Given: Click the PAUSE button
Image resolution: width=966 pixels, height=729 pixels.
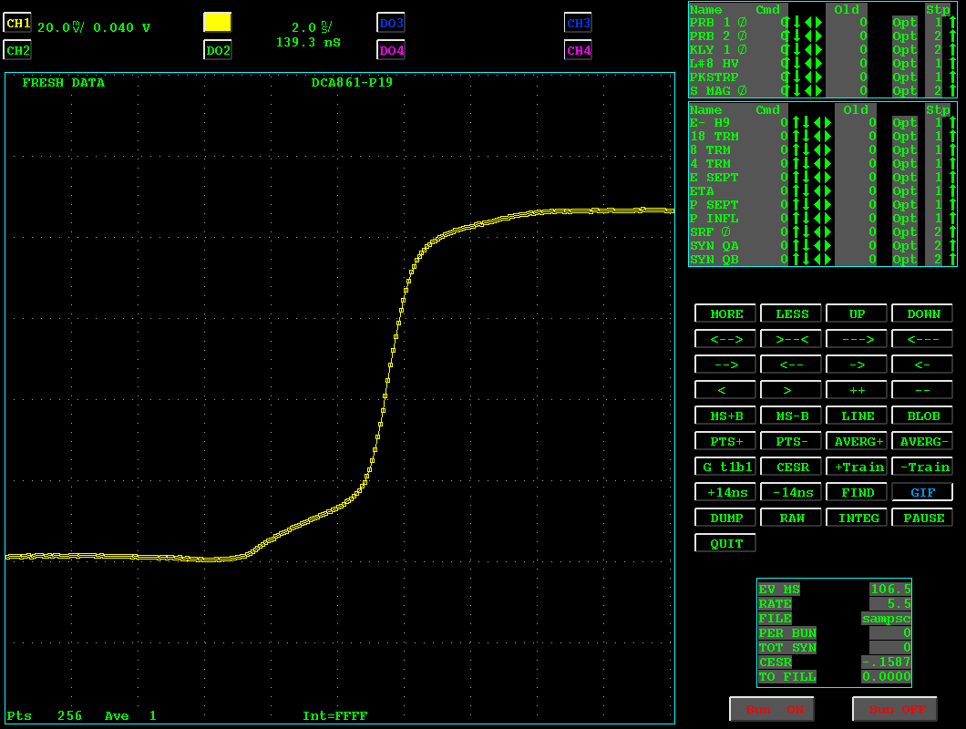Looking at the screenshot, I should (922, 519).
